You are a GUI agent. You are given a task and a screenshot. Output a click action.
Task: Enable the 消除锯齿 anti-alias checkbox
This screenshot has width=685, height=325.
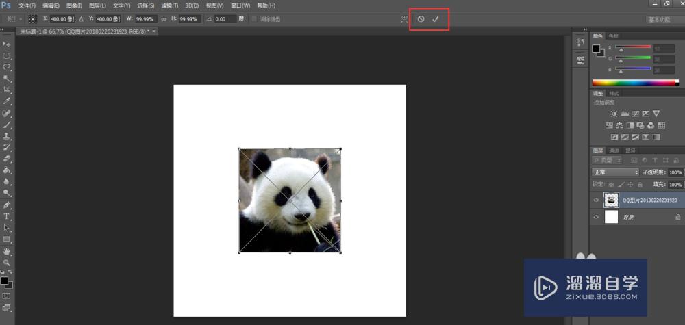[x=255, y=19]
